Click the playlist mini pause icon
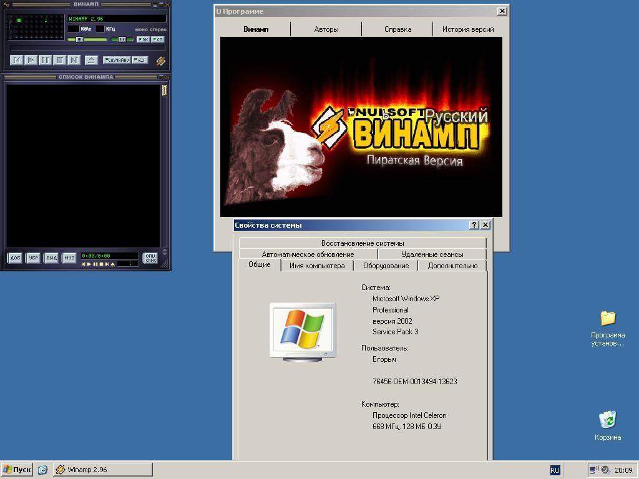 [x=95, y=264]
